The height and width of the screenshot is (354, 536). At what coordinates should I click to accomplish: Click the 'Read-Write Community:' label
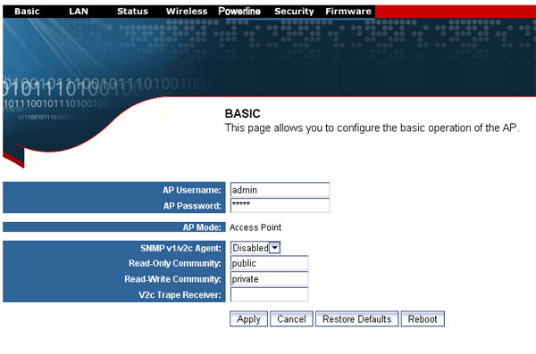point(172,279)
